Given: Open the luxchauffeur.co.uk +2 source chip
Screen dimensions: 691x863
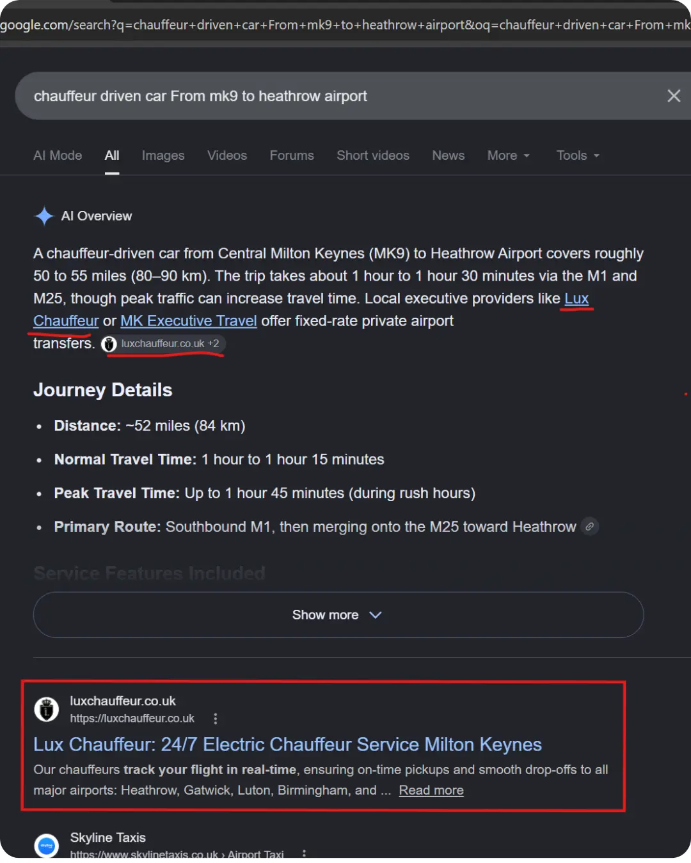Looking at the screenshot, I should (x=163, y=344).
